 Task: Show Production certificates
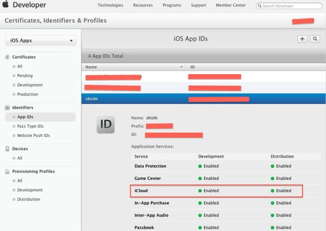tap(28, 94)
